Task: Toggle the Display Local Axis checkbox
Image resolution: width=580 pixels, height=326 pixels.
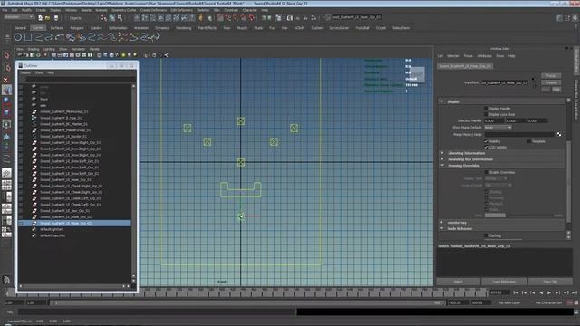Action: (486, 115)
